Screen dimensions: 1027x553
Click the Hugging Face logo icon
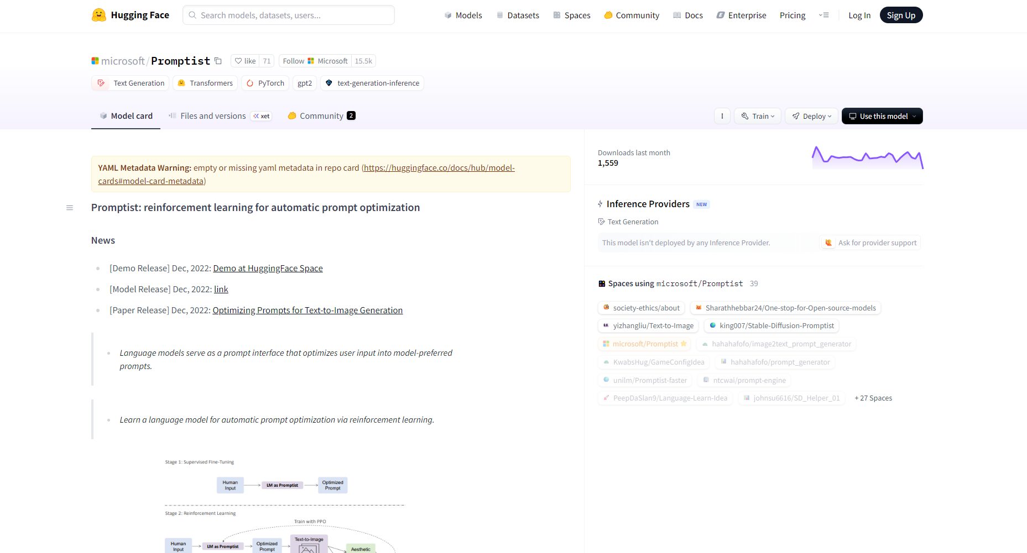(x=98, y=15)
